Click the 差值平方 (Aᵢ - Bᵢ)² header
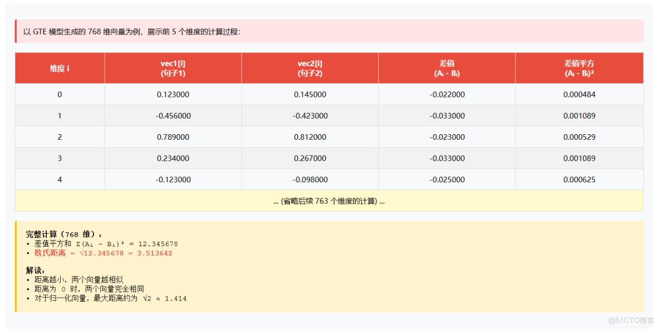This screenshot has height=329, width=659. tap(579, 68)
